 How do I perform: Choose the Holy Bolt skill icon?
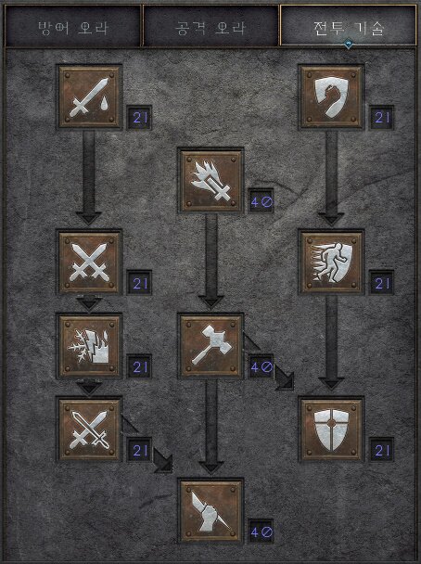210,181
